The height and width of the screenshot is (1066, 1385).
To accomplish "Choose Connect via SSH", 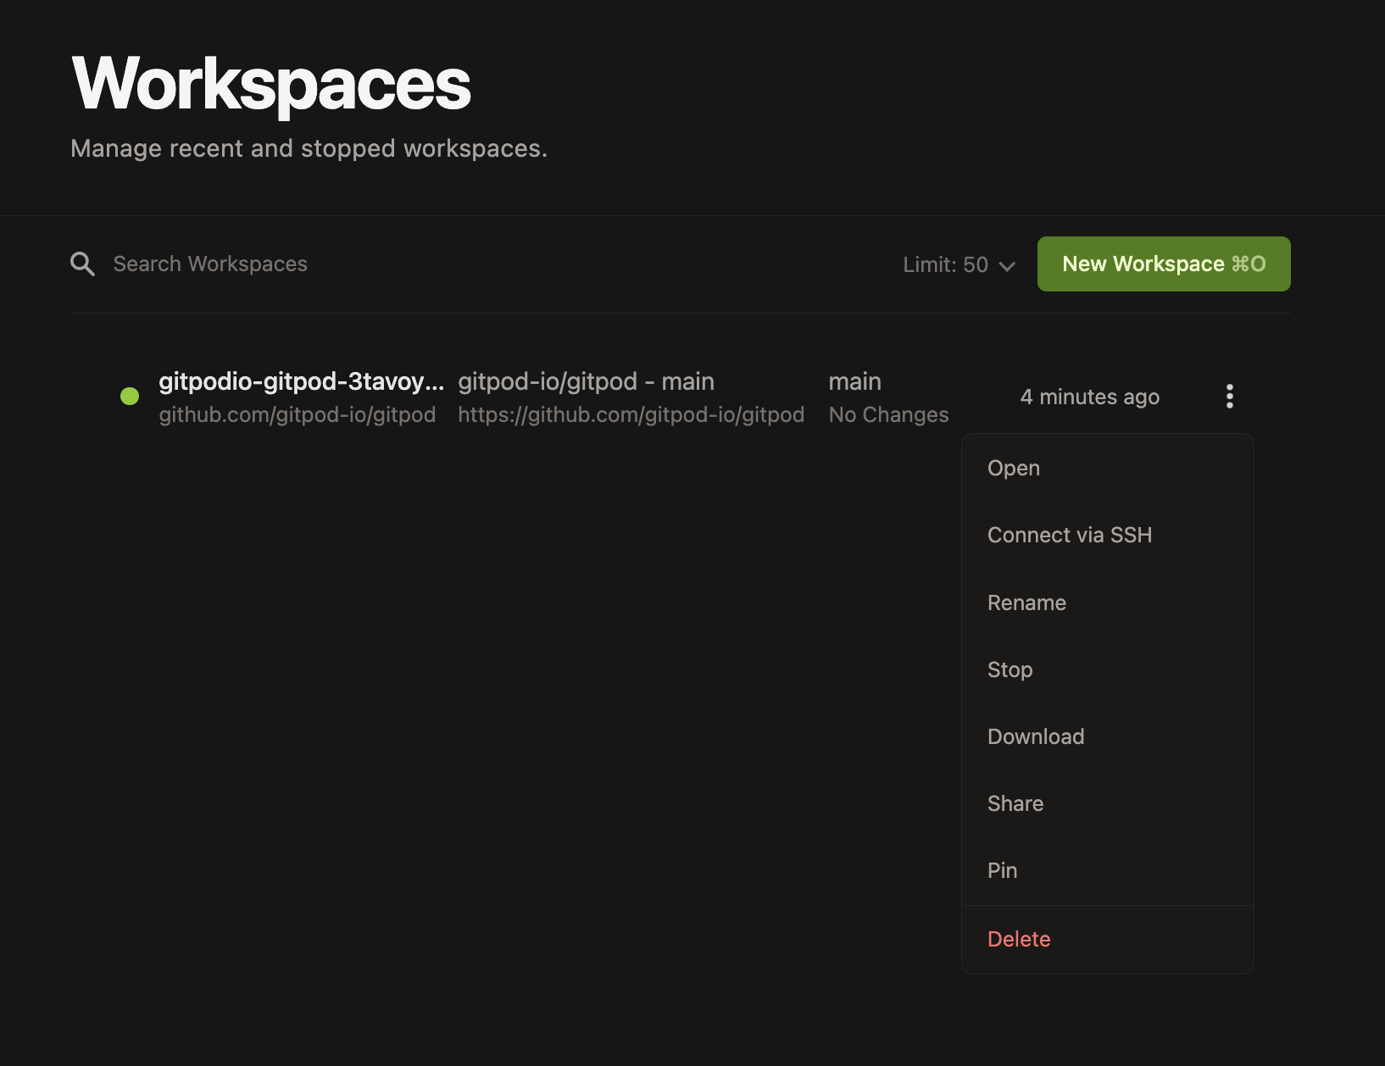I will [x=1070, y=535].
